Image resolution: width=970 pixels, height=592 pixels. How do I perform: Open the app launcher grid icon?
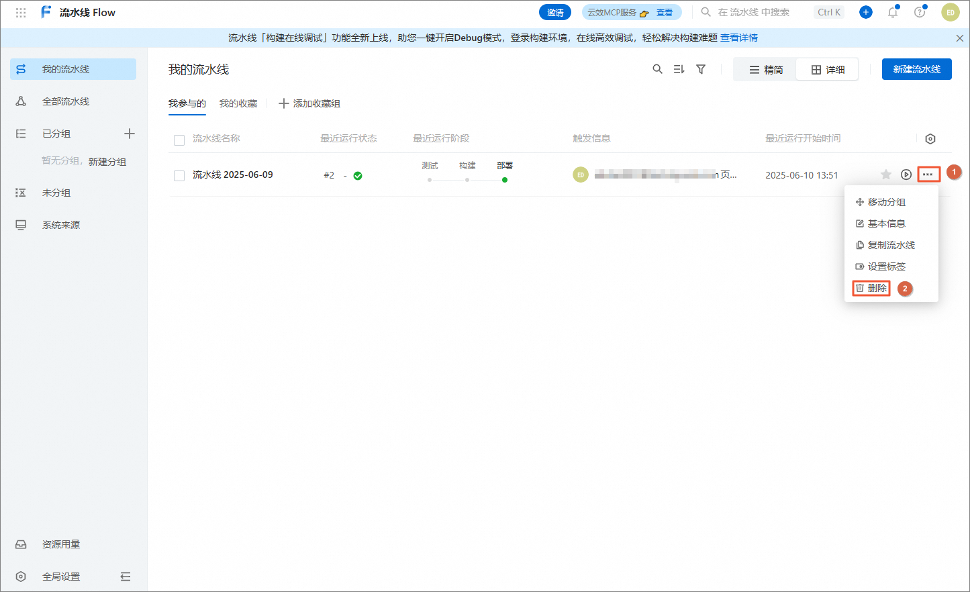pyautogui.click(x=21, y=12)
